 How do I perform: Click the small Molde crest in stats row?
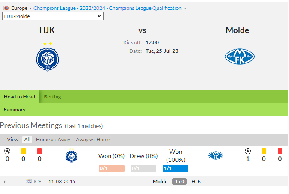pyautogui.click(x=216, y=155)
